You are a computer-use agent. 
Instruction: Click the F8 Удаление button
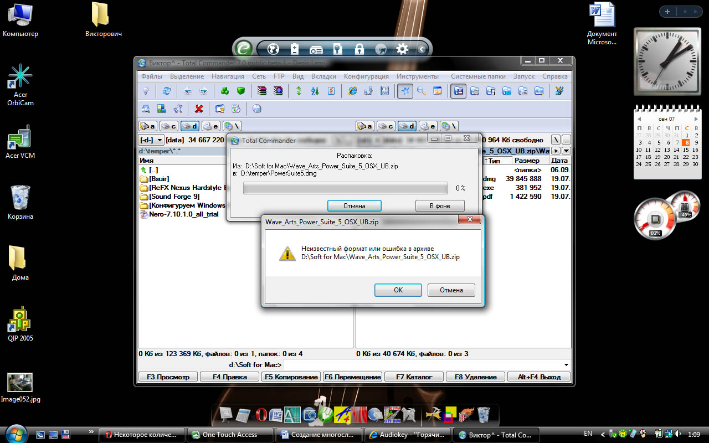tap(476, 377)
